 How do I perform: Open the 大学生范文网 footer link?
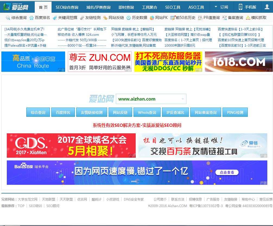pos(27,199)
